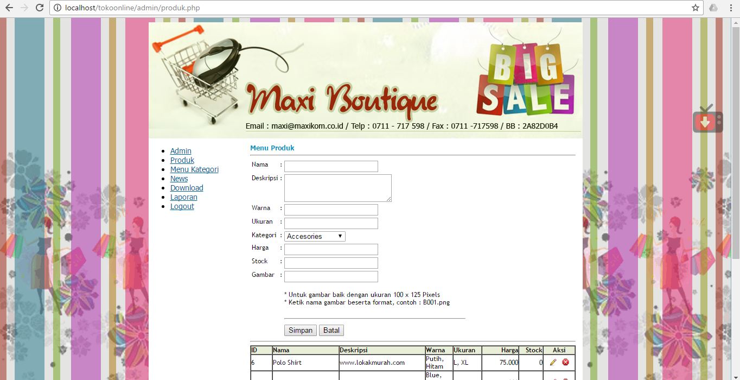Select Produk in the sidebar menu
Image resolution: width=740 pixels, height=380 pixels.
182,160
